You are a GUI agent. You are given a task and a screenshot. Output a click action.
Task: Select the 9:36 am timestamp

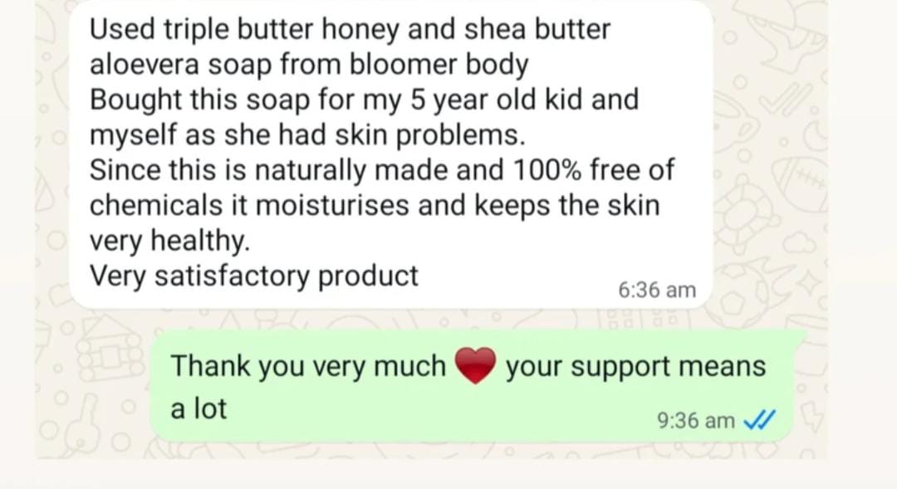696,420
